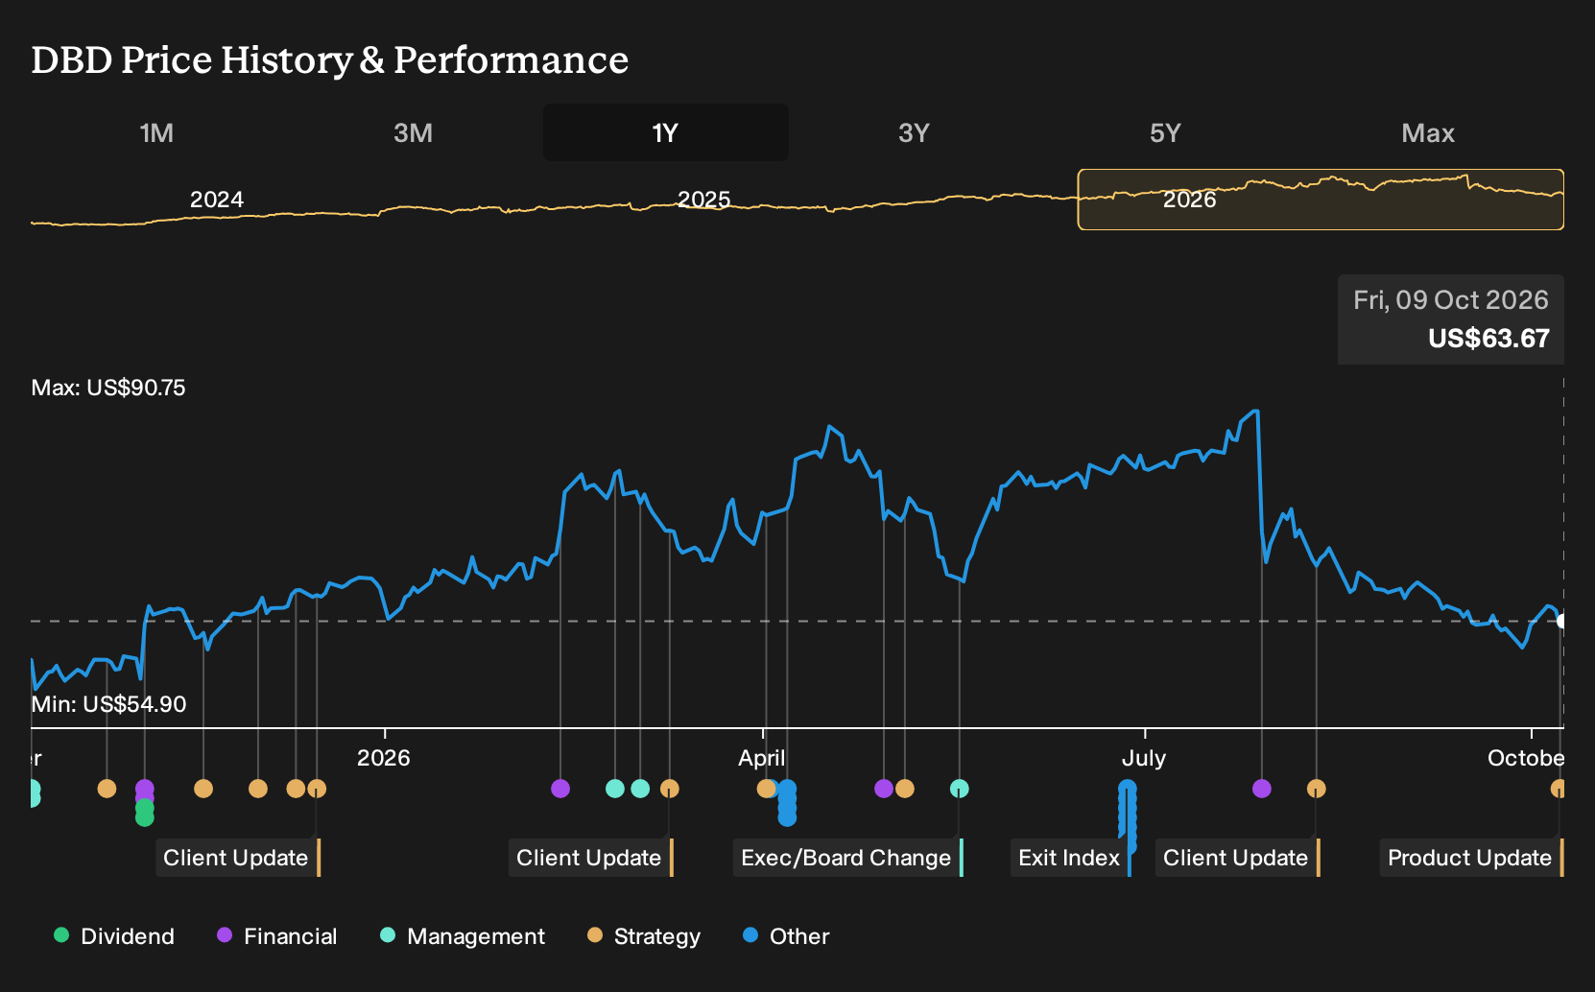1595x992 pixels.
Task: Toggle Financial events in the legend
Action: tap(276, 935)
